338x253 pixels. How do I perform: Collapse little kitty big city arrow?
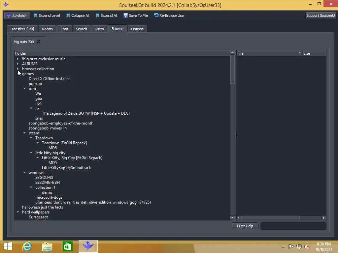pyautogui.click(x=31, y=153)
